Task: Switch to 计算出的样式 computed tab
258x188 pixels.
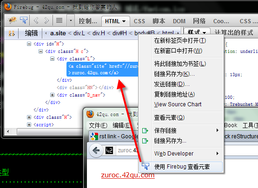Action: (x=233, y=32)
